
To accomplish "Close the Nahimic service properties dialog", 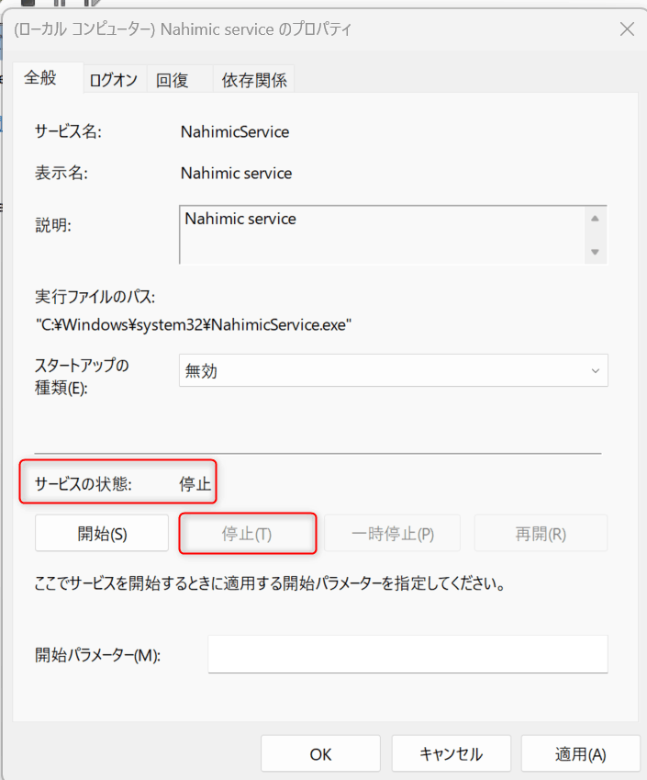I will coord(627,29).
